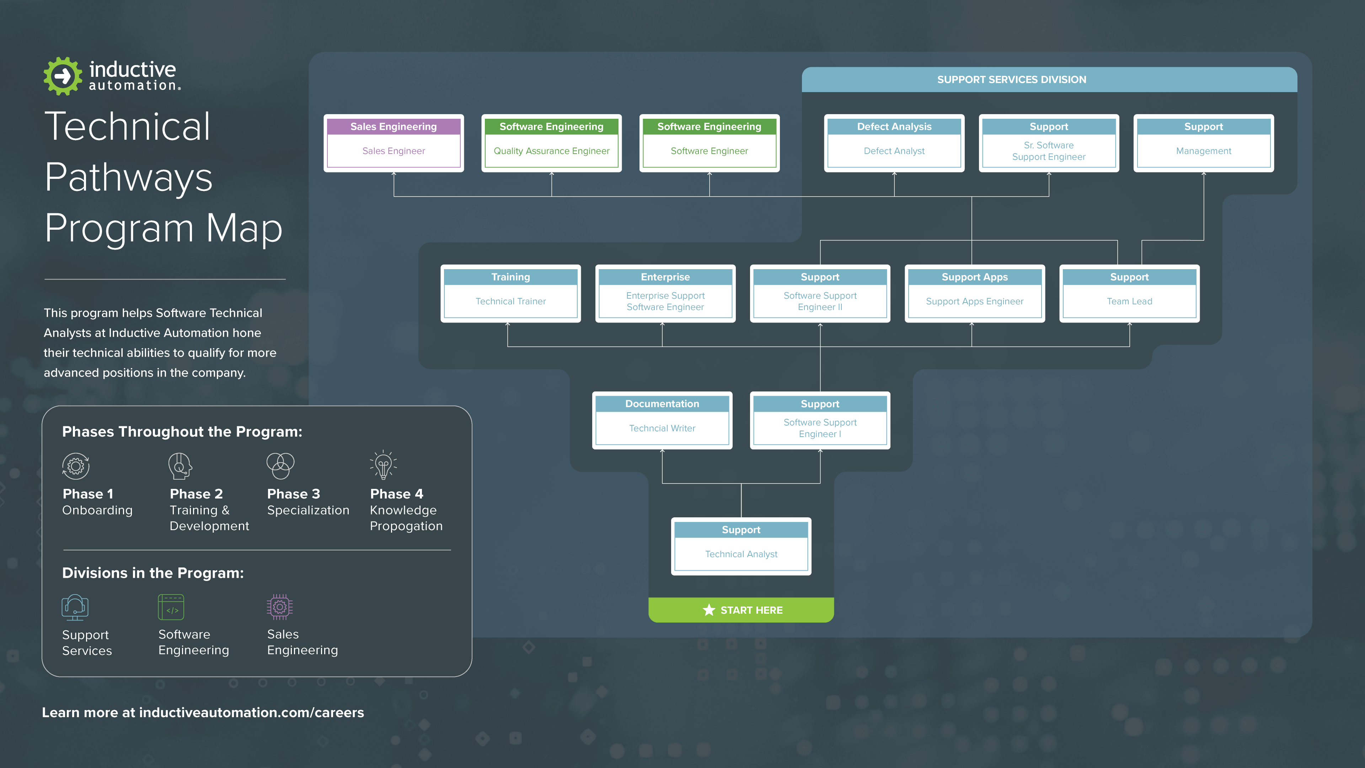
Task: Click the Phase 3 Specialization overlapping circles icon
Action: tap(280, 465)
